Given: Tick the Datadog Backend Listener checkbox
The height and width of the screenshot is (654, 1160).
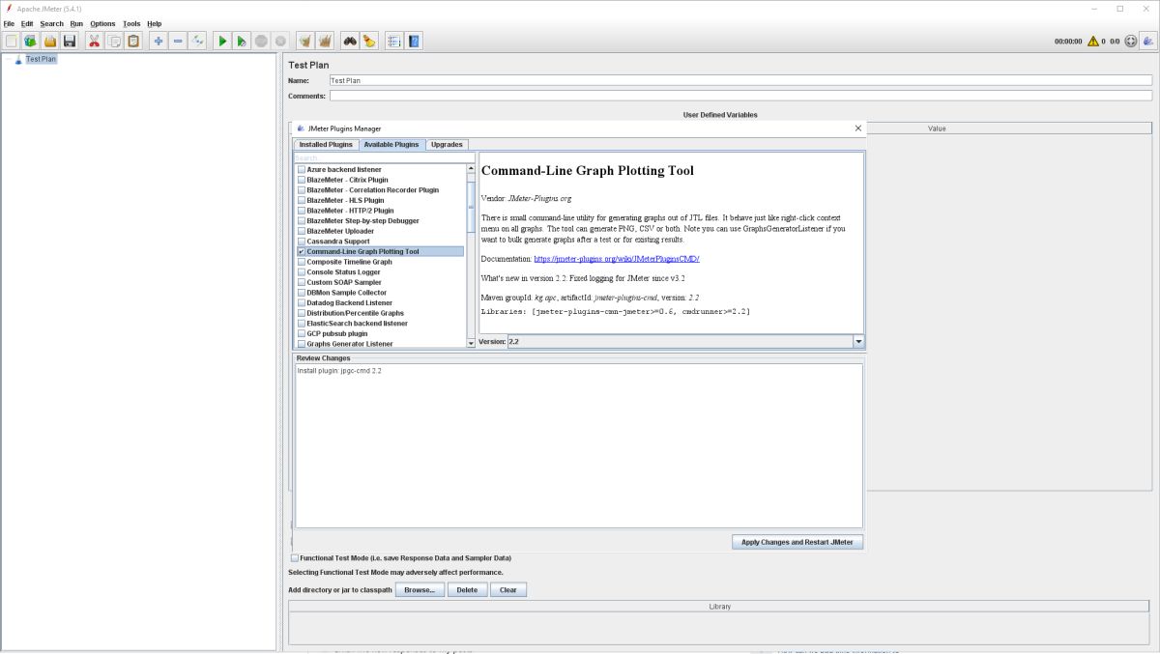Looking at the screenshot, I should point(302,302).
